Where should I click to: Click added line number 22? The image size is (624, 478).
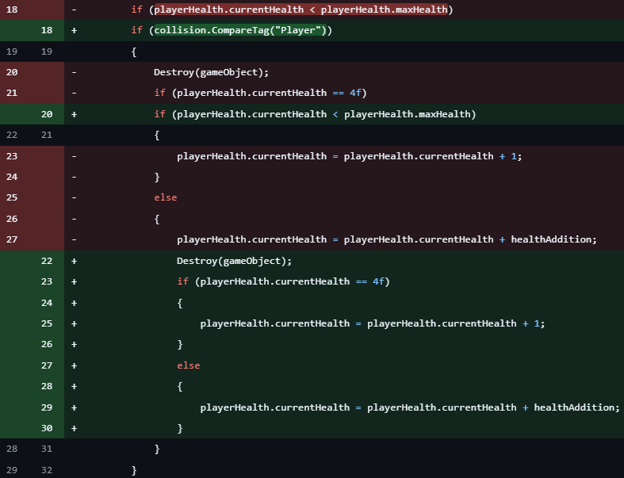(x=47, y=261)
